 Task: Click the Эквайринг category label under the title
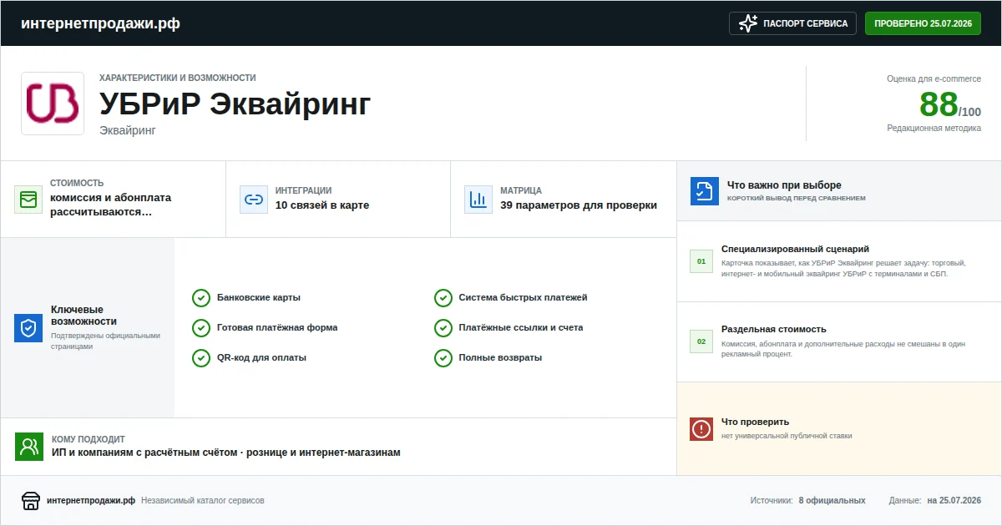pos(128,130)
